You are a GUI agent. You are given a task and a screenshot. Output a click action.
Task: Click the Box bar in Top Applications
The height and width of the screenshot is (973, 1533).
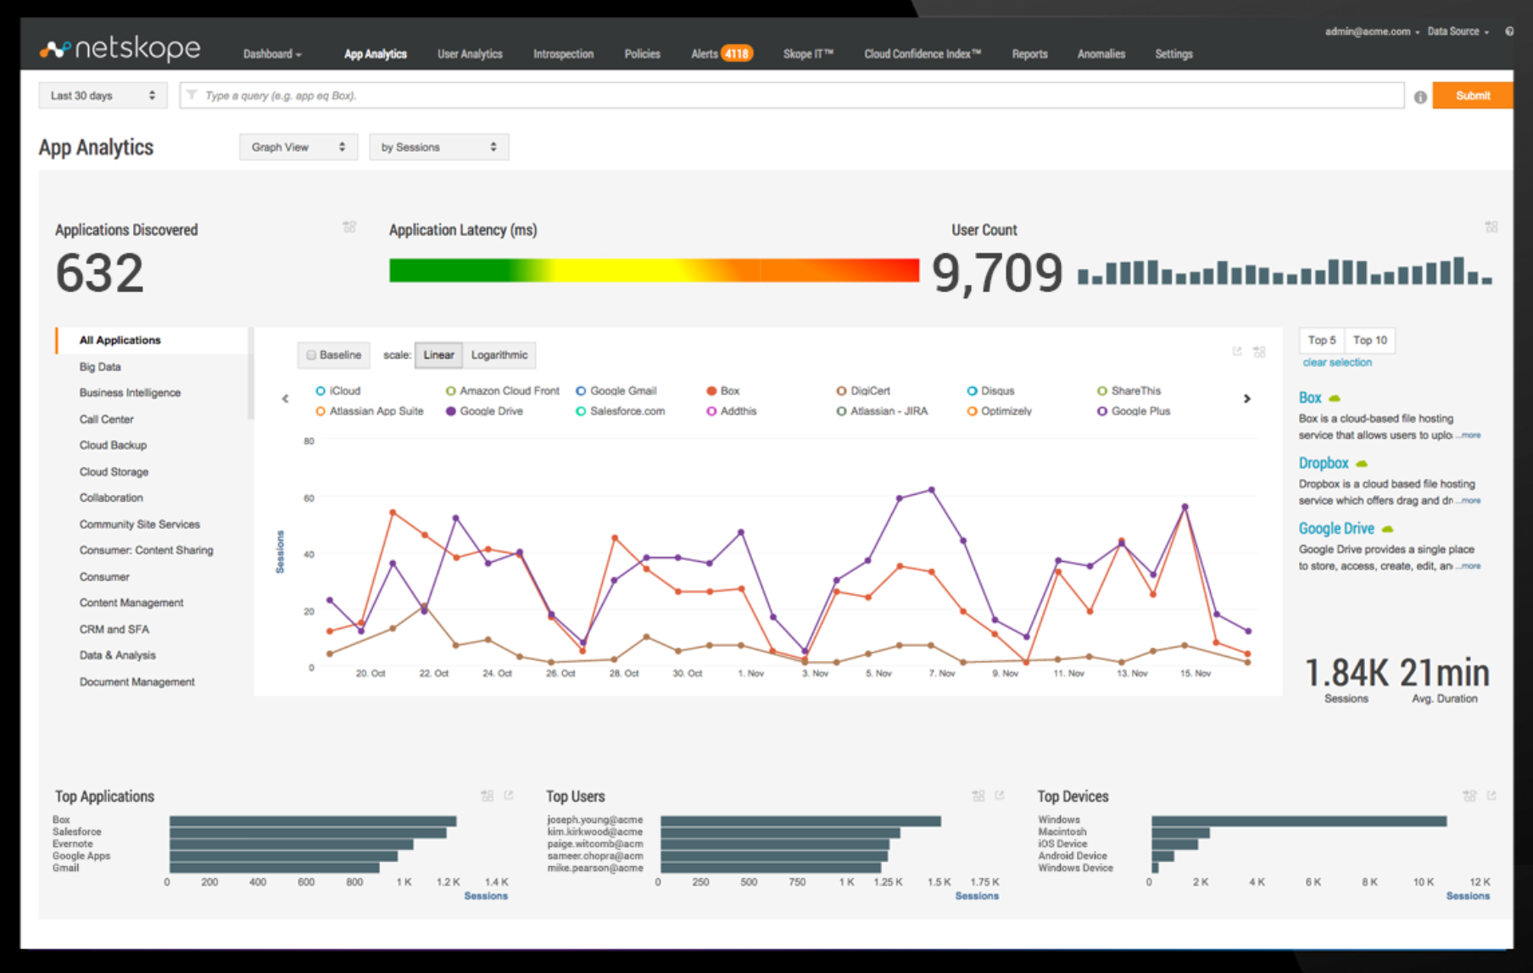(313, 820)
